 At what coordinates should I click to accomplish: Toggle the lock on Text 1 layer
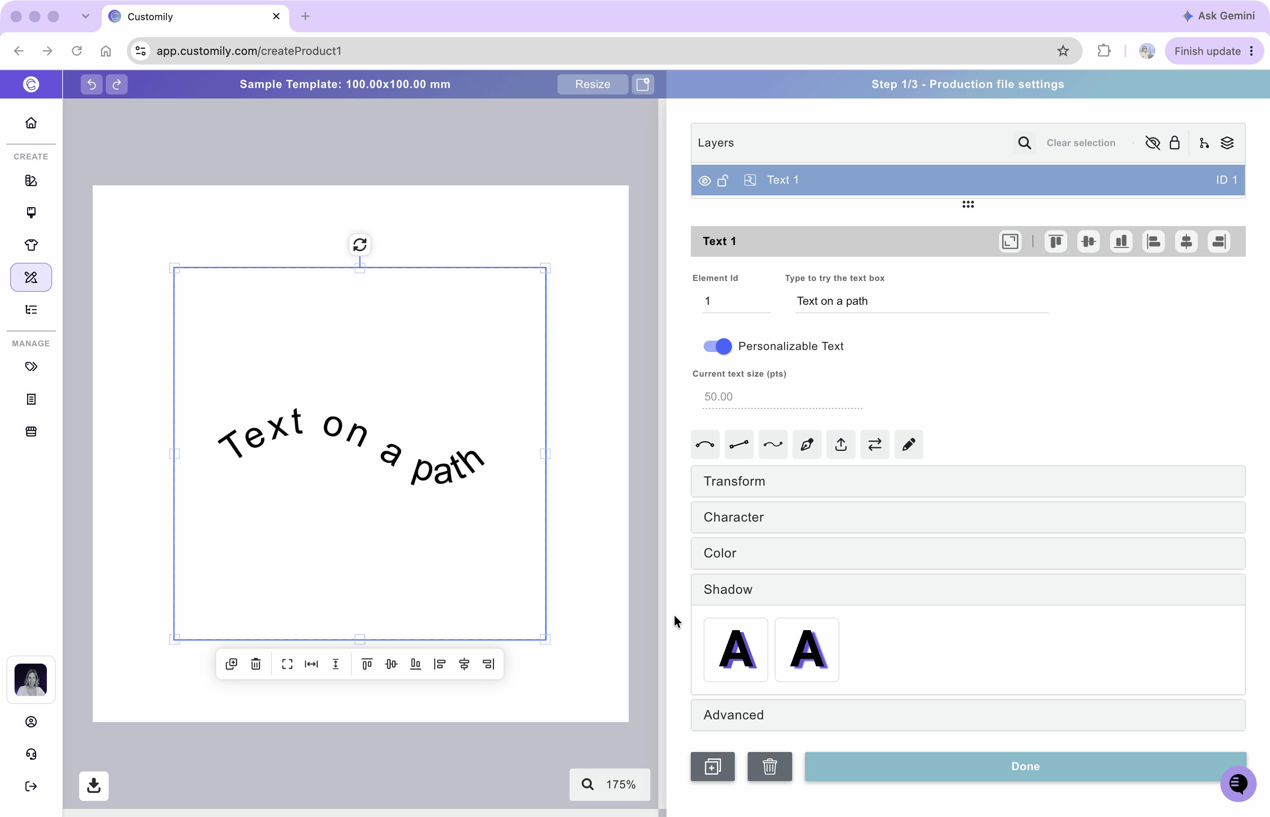723,180
